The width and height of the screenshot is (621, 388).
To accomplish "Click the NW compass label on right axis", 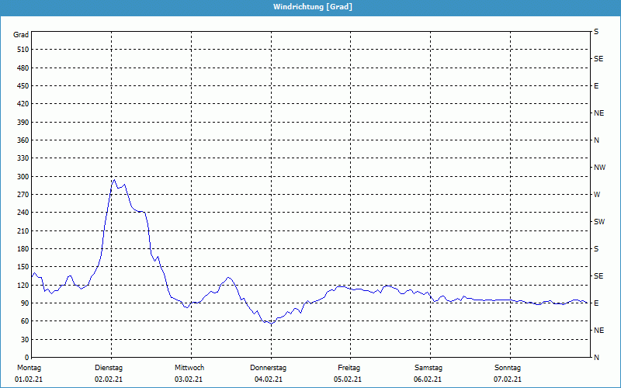I will click(x=599, y=168).
